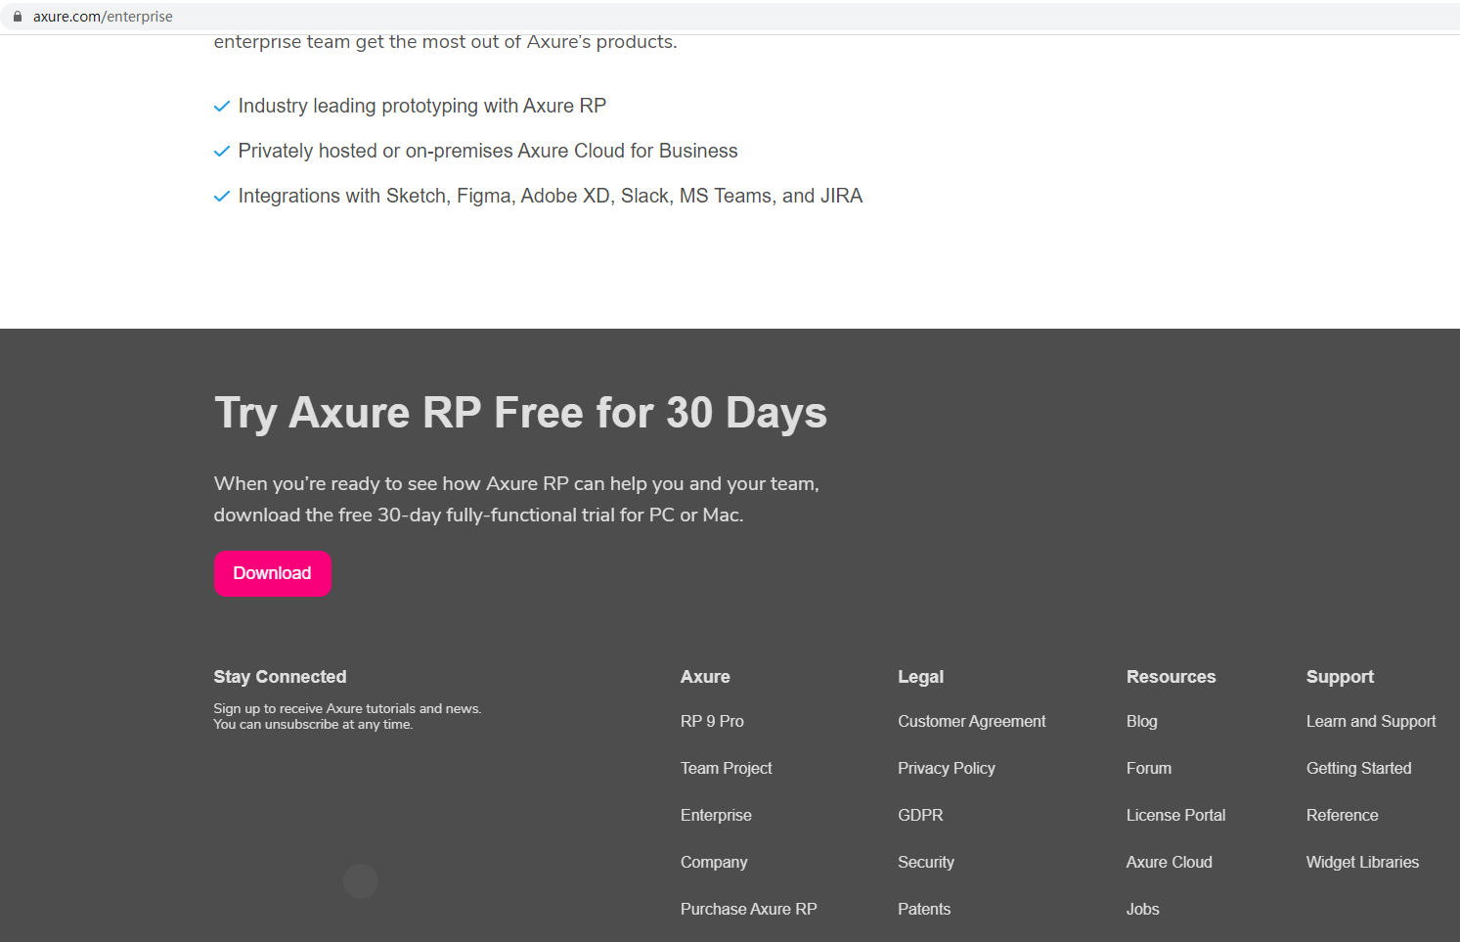Open the Team Project link
This screenshot has height=942, width=1460.
pos(726,768)
